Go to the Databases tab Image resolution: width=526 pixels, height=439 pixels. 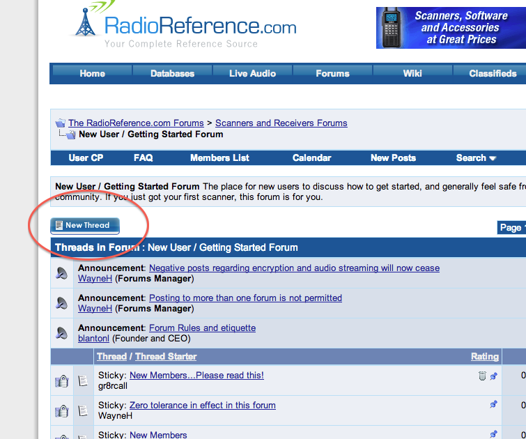172,73
